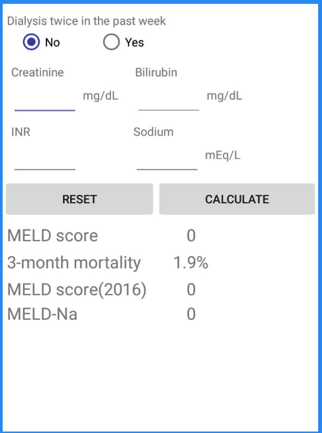
Task: Click the Sodium field label
Action: (x=152, y=131)
